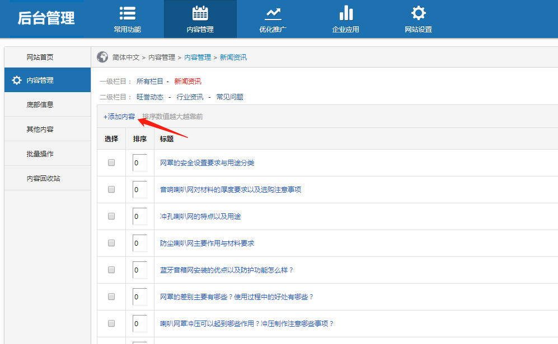This screenshot has width=558, height=344.
Task: Open the article 蓝牙音箱网安装的优点以及防护功能怎么样
Action: tap(225, 270)
